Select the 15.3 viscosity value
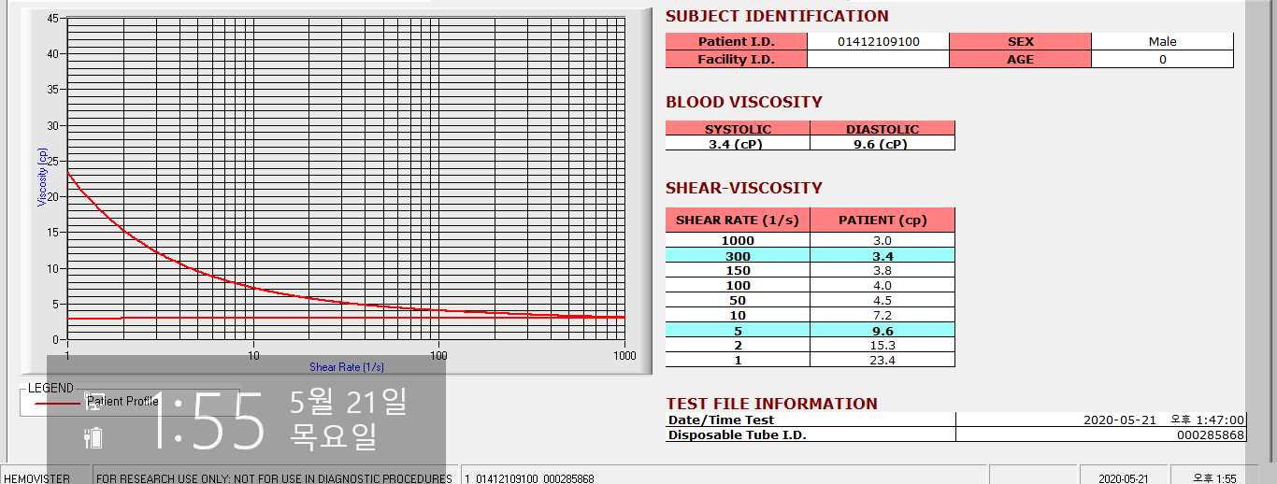The height and width of the screenshot is (484, 1277). coord(882,345)
